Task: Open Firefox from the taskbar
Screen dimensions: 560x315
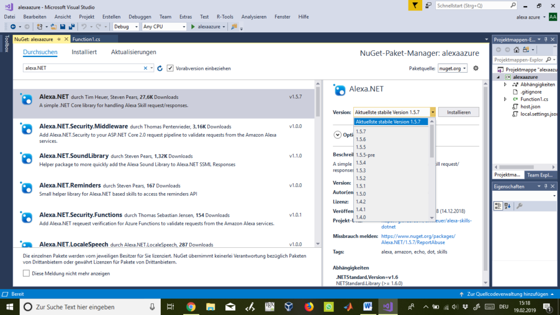Action: (x=308, y=307)
